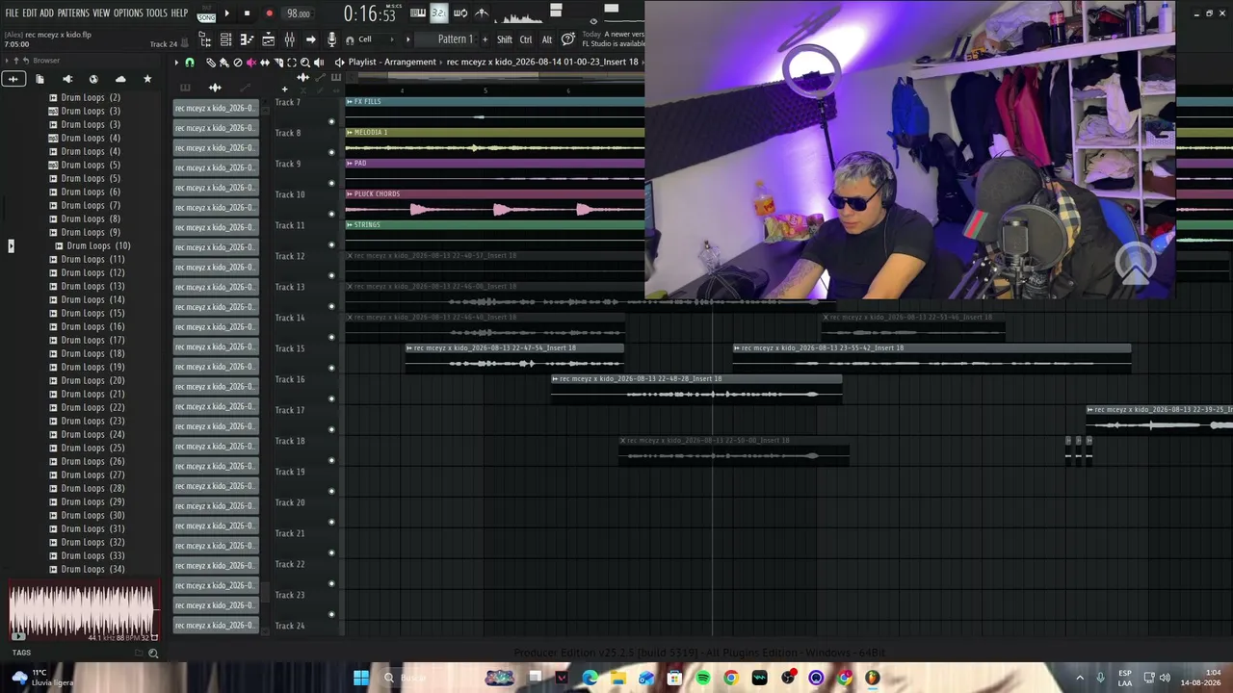Click the Spotify icon in the taskbar
The height and width of the screenshot is (693, 1233).
pyautogui.click(x=703, y=679)
